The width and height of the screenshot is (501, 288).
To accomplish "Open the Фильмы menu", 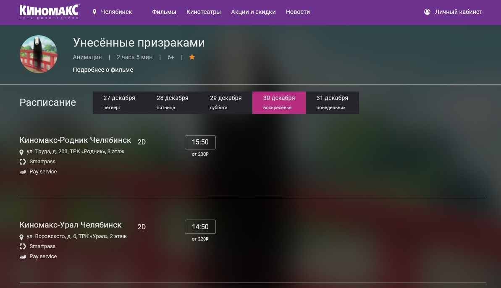I will pos(164,12).
